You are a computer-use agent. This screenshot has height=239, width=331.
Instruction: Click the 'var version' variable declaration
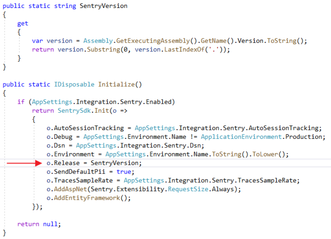(52, 41)
